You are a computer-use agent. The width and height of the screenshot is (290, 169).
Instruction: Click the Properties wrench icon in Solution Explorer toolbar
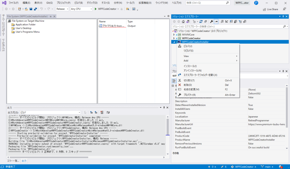(212, 21)
